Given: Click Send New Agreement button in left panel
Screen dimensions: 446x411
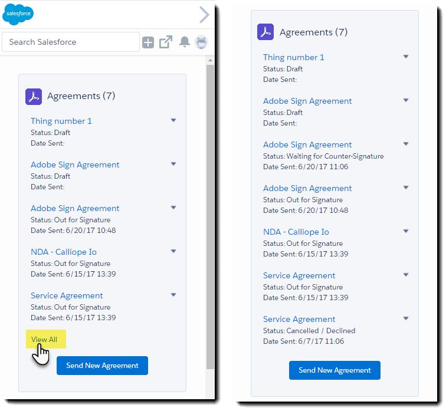Looking at the screenshot, I should tap(102, 366).
